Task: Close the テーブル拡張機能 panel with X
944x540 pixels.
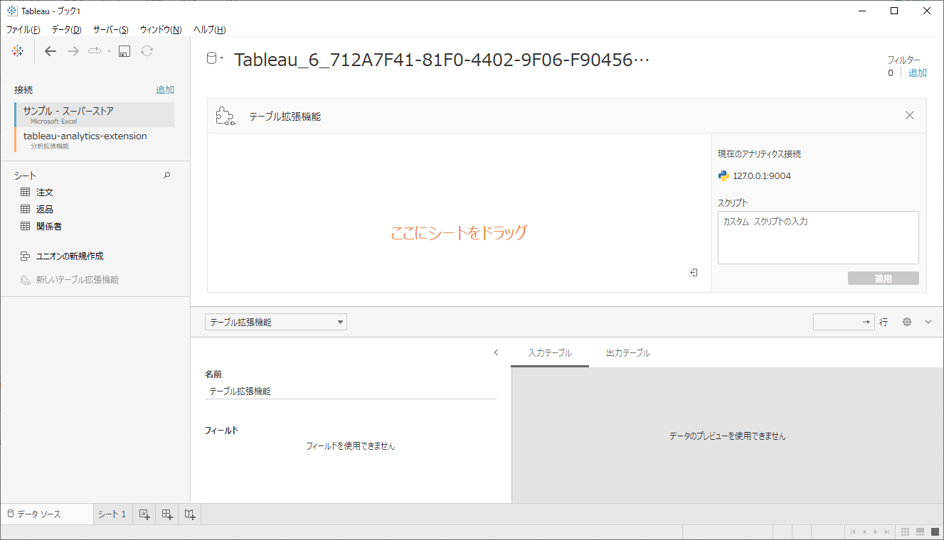Action: (910, 115)
